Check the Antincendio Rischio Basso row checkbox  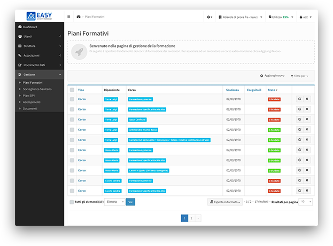coord(72,130)
